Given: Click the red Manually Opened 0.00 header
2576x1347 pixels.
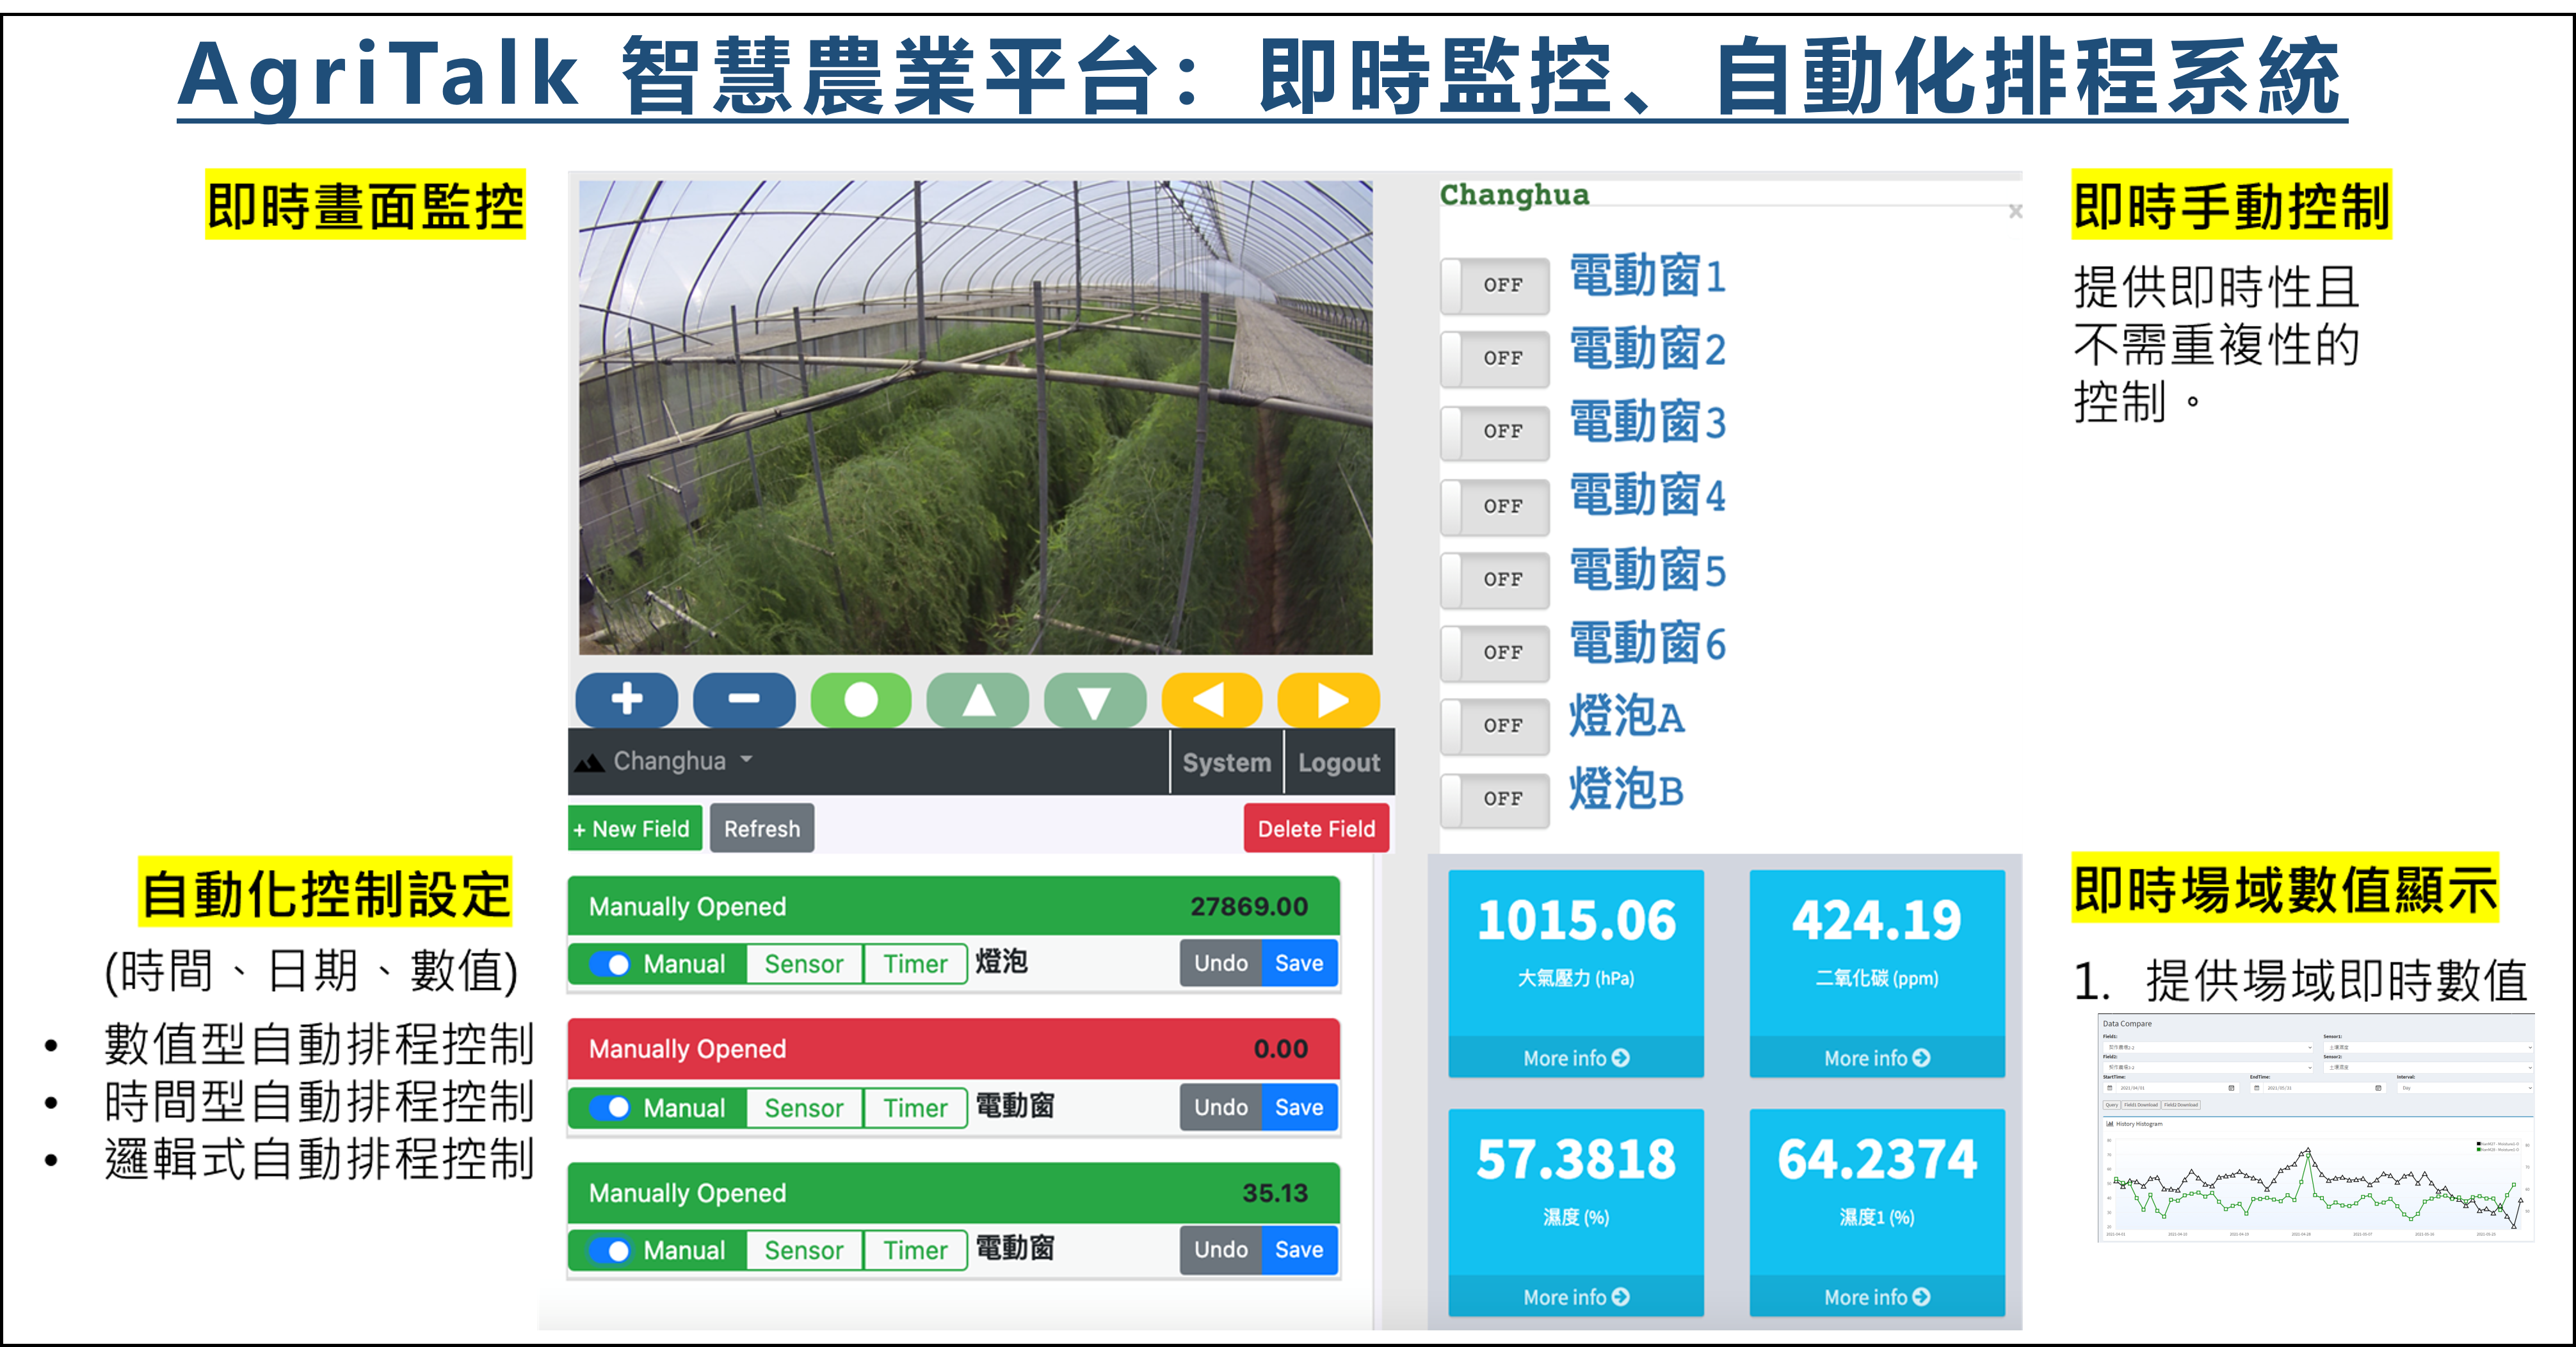Looking at the screenshot, I should (x=954, y=1048).
